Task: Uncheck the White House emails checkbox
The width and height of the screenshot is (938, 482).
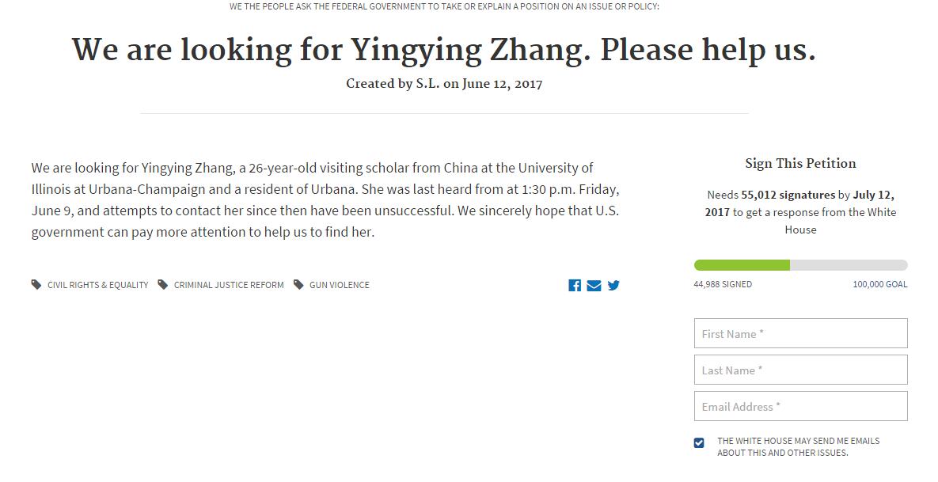Action: [699, 443]
